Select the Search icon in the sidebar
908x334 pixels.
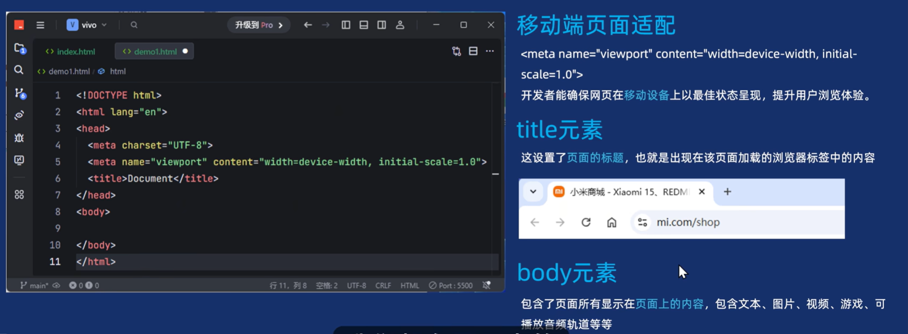point(19,70)
